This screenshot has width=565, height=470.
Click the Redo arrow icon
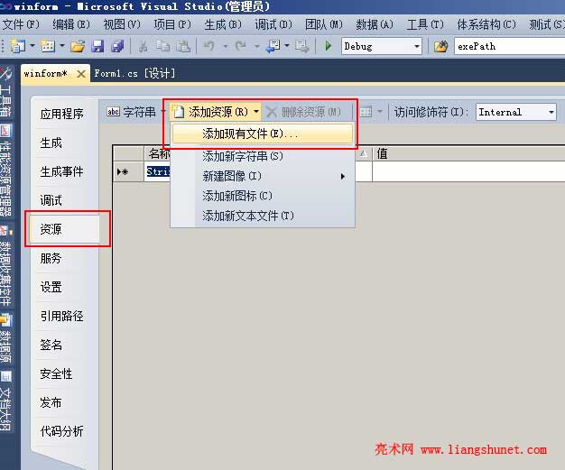tap(240, 46)
